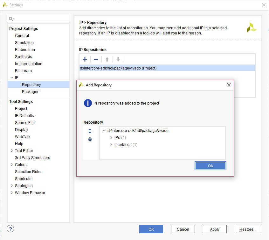The height and width of the screenshot is (240, 269).
Task: Select the d:/intercore-sdk repository list entry
Action: pos(118,68)
